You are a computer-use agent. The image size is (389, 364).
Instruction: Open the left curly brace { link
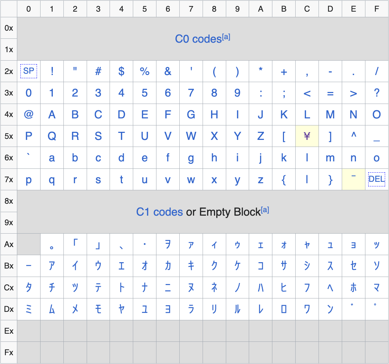point(284,180)
